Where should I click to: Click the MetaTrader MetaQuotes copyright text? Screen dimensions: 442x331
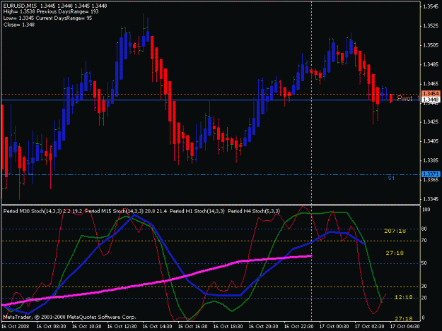click(x=69, y=317)
